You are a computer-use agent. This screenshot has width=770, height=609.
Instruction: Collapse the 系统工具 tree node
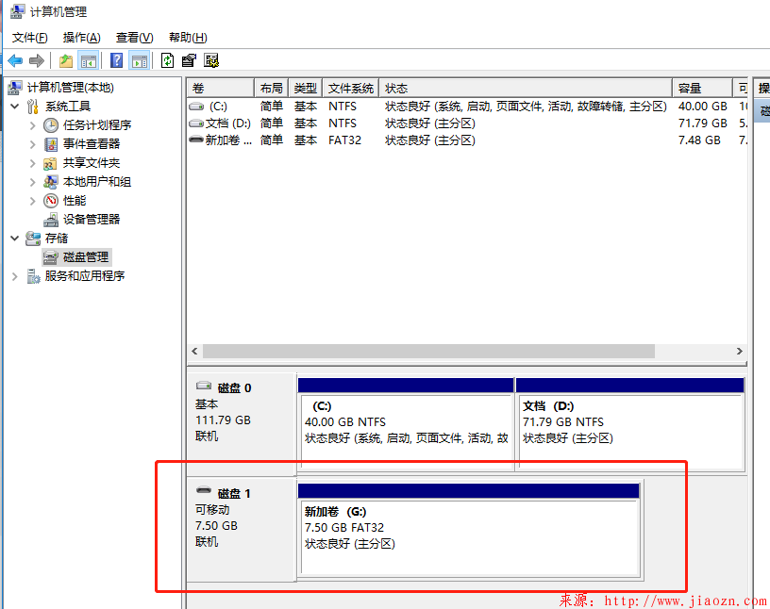(15, 107)
